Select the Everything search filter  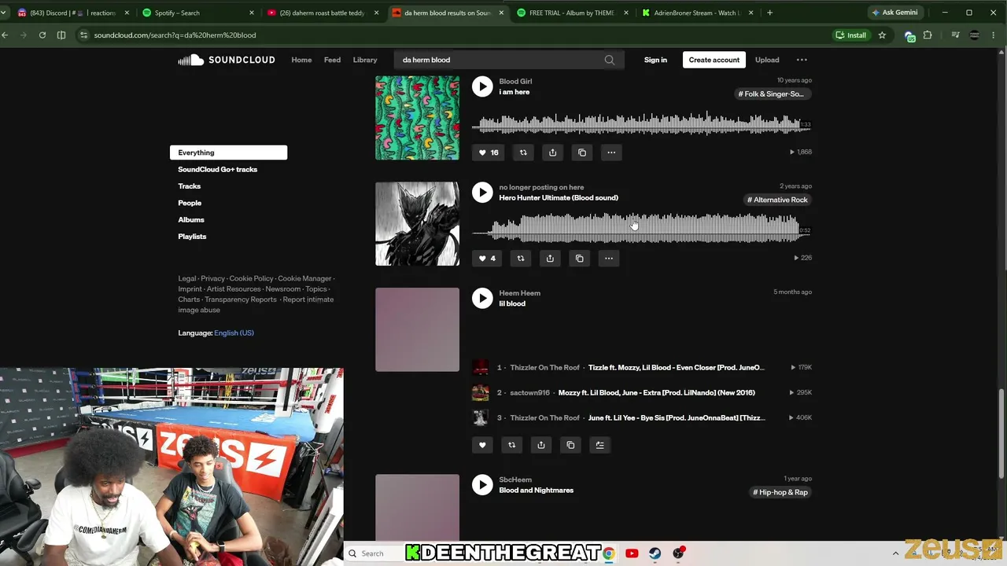pos(228,153)
